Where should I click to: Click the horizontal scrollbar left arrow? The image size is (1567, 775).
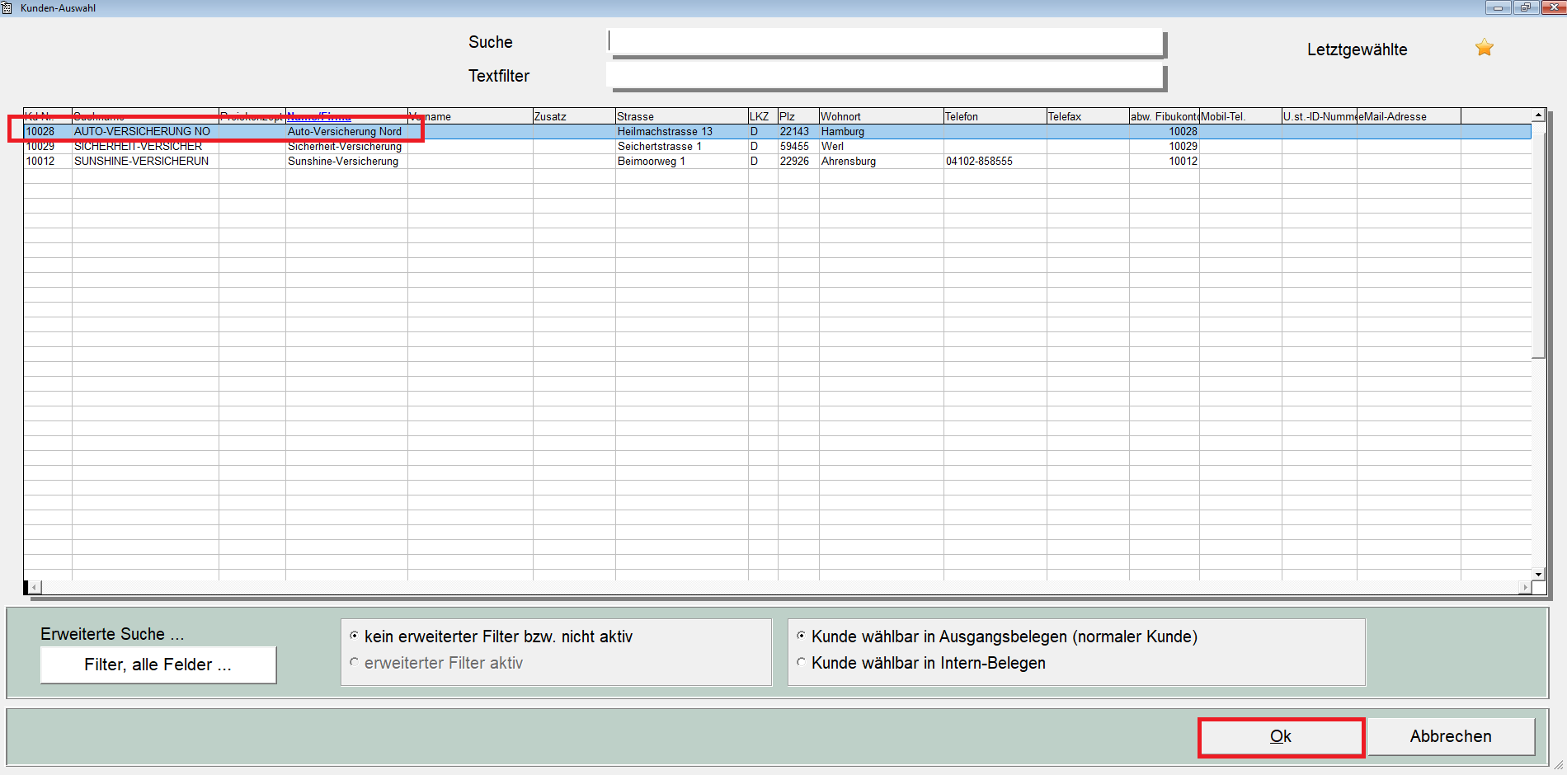coord(35,587)
